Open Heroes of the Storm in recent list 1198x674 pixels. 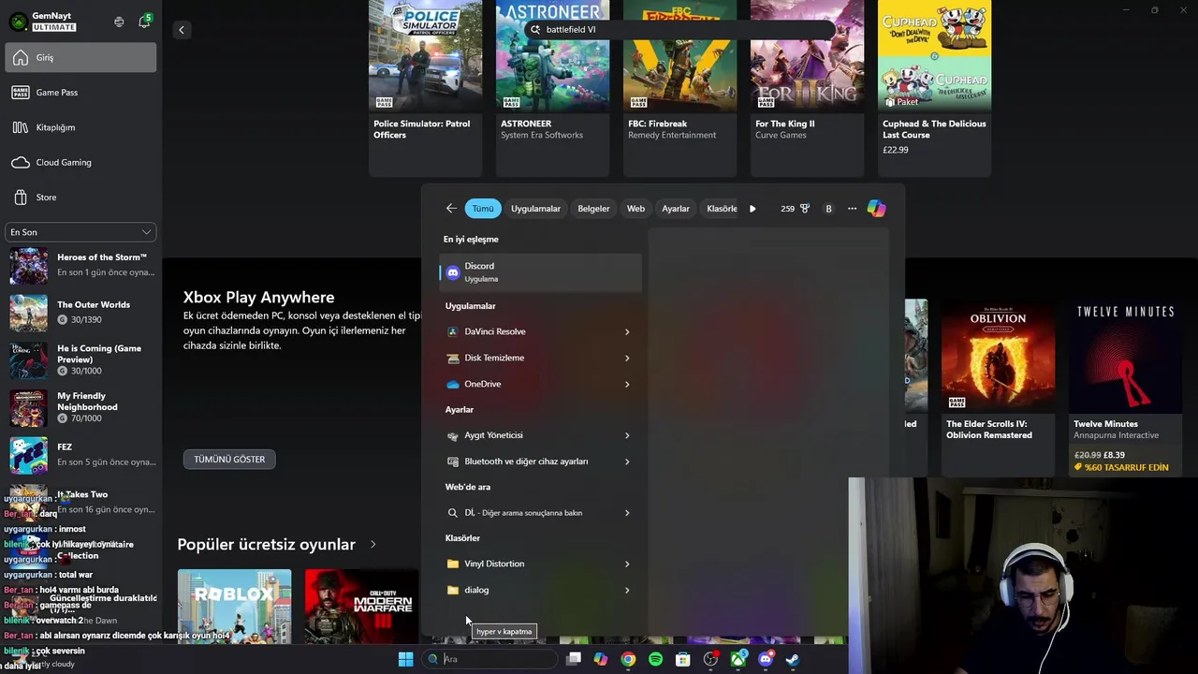[80, 265]
